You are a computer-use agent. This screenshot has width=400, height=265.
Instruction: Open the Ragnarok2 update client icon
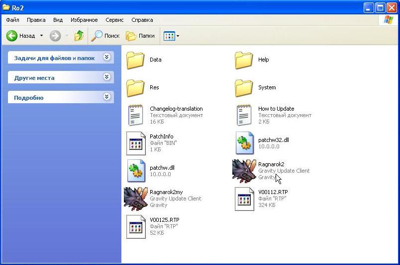(244, 171)
